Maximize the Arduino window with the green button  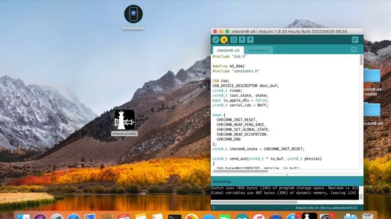click(227, 32)
